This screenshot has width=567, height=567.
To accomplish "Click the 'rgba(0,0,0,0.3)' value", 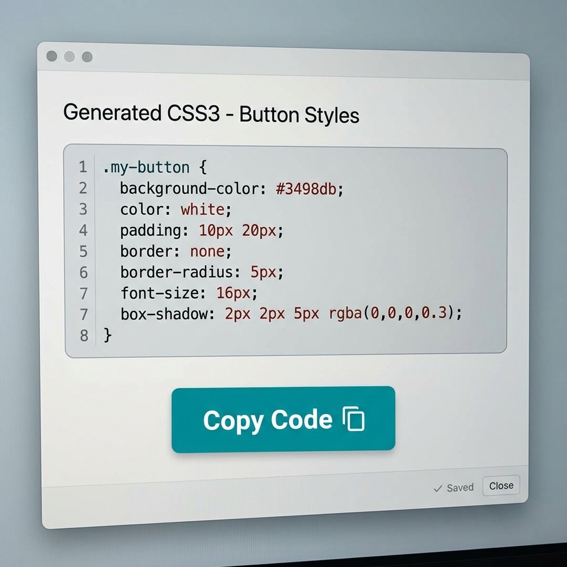I will (391, 313).
